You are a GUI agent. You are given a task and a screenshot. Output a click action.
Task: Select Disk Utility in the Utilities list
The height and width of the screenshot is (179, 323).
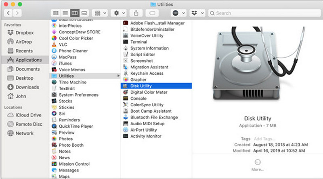click(141, 86)
